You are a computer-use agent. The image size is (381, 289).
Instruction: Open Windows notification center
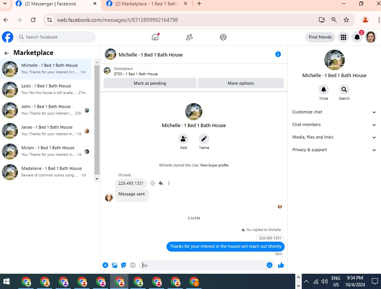[x=375, y=281]
